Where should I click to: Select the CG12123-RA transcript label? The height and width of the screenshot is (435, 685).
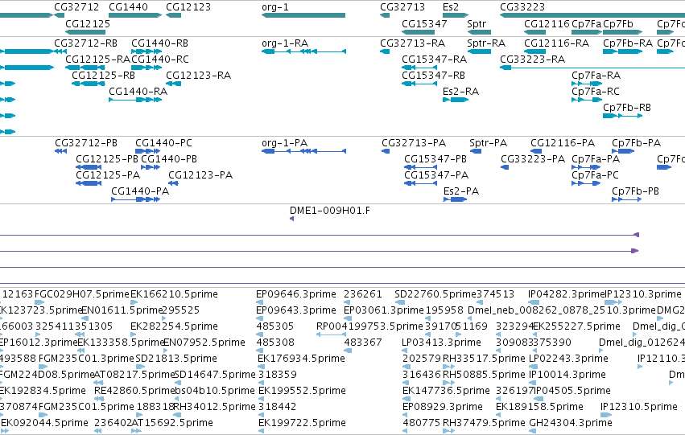[198, 75]
